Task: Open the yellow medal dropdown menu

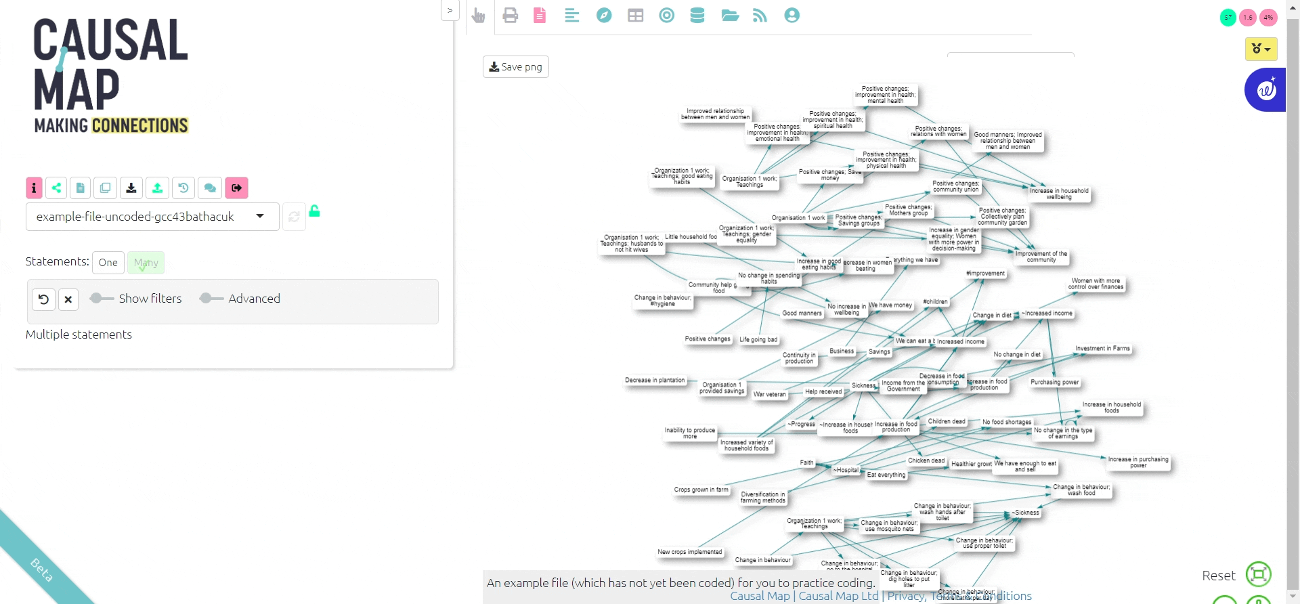Action: pos(1261,49)
